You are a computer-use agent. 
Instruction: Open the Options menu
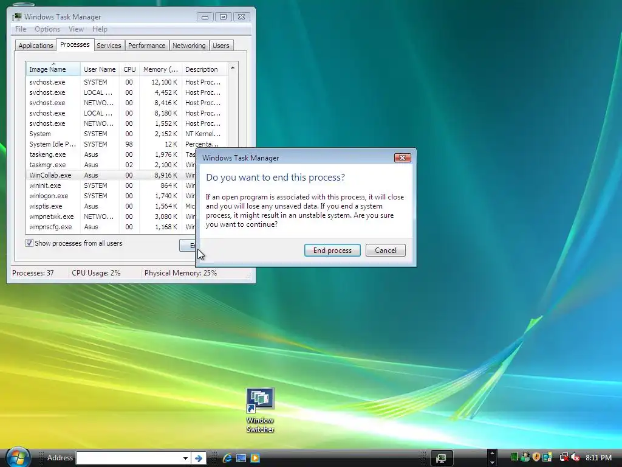pos(47,29)
